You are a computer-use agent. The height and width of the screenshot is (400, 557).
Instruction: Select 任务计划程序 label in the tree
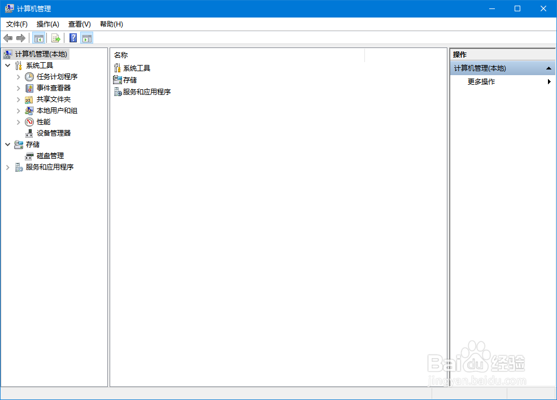tap(57, 77)
